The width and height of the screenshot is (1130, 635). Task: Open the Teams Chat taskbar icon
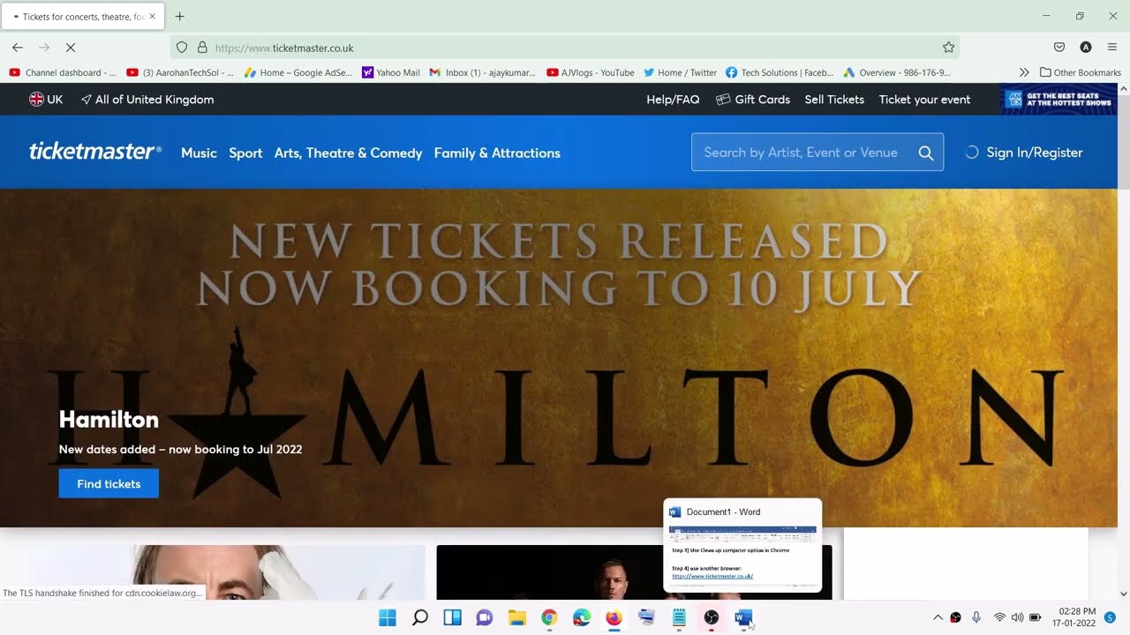pos(485,617)
